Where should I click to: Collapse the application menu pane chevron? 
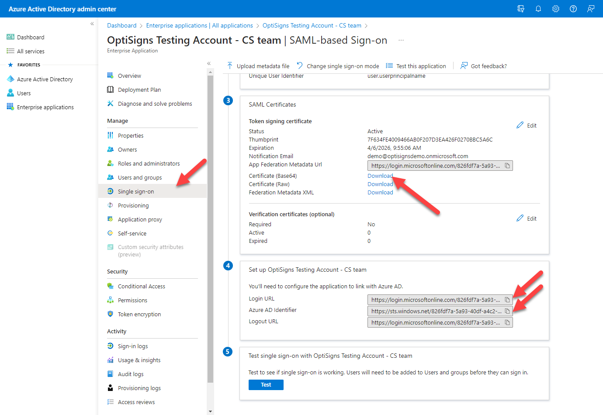pyautogui.click(x=209, y=63)
